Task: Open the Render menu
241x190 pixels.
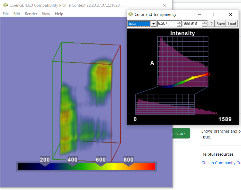Action: pyautogui.click(x=31, y=14)
